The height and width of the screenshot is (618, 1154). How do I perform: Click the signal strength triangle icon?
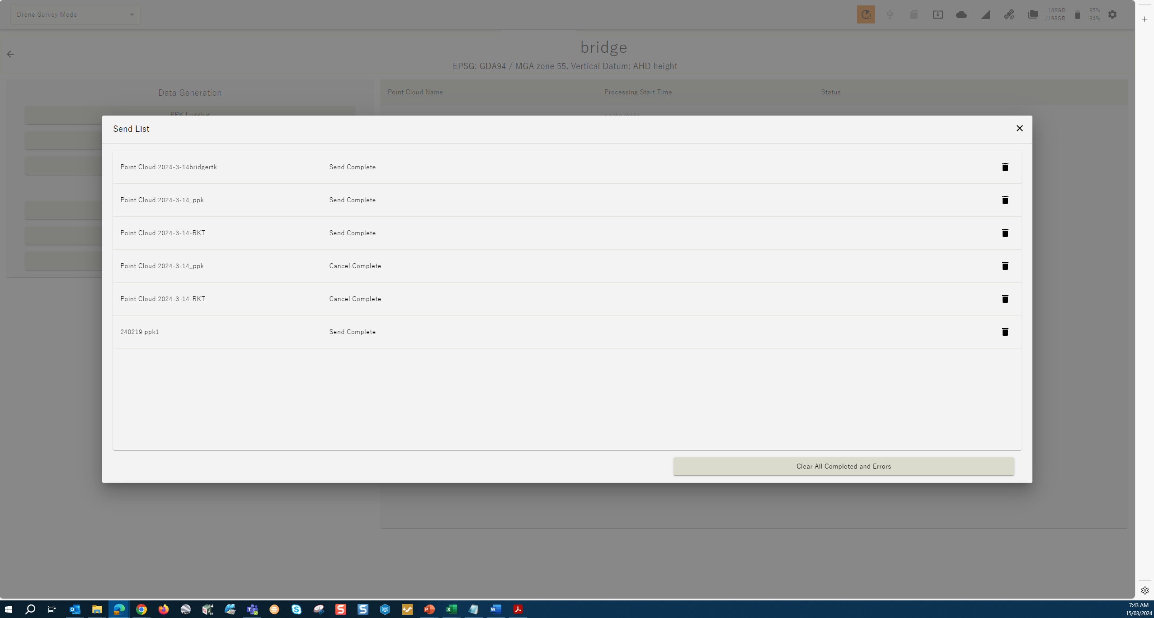click(x=985, y=14)
